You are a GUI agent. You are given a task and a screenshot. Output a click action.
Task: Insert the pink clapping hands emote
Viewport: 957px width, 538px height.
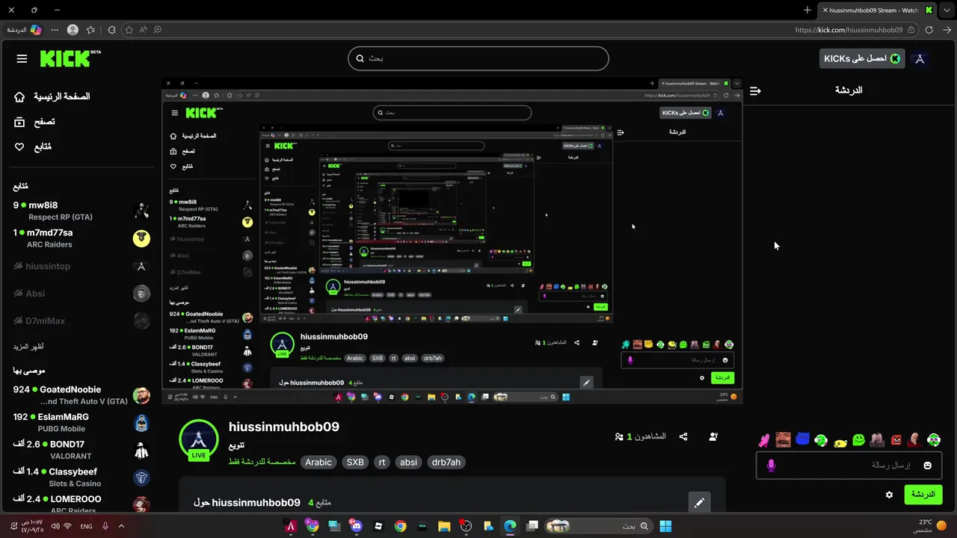click(x=763, y=440)
